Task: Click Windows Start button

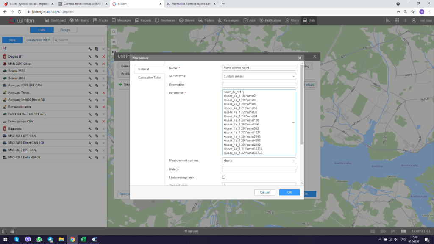Action: coord(5,239)
